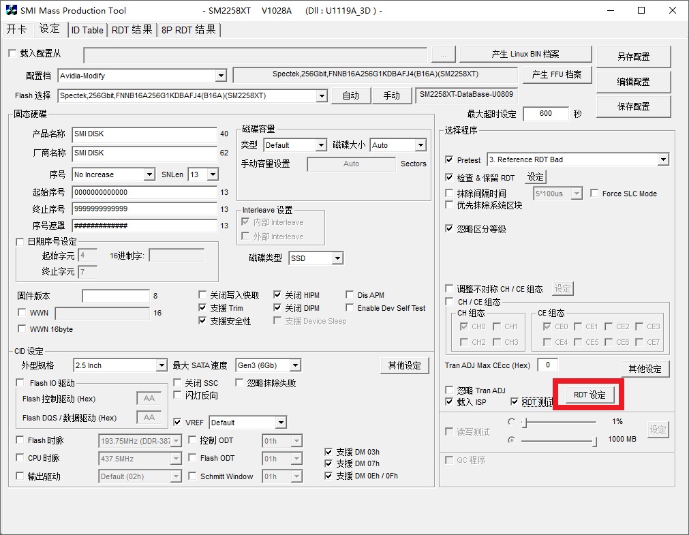The height and width of the screenshot is (535, 689).
Task: Switch to the ID Table tab
Action: (87, 30)
